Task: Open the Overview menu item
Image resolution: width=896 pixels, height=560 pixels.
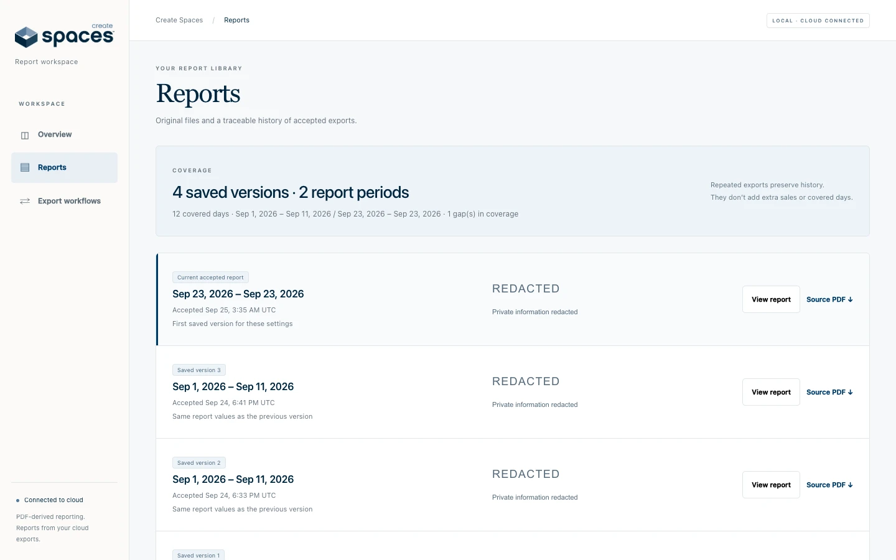Action: [x=64, y=134]
